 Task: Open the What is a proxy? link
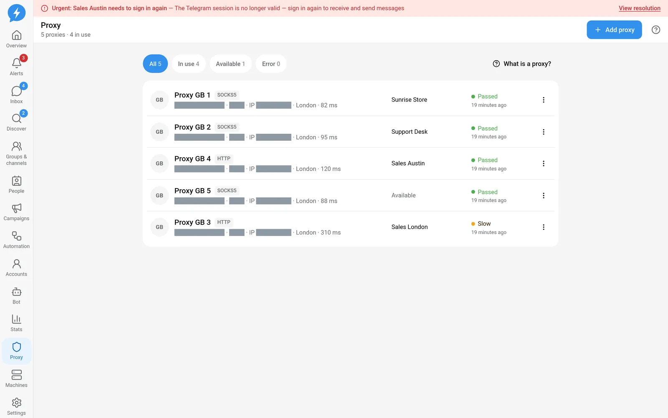click(x=522, y=64)
